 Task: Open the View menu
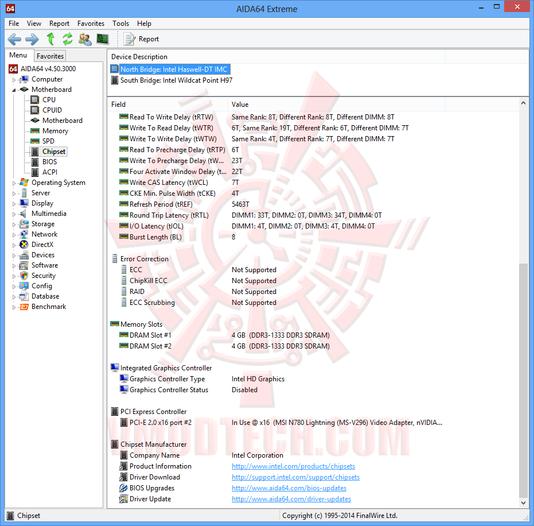(x=34, y=24)
